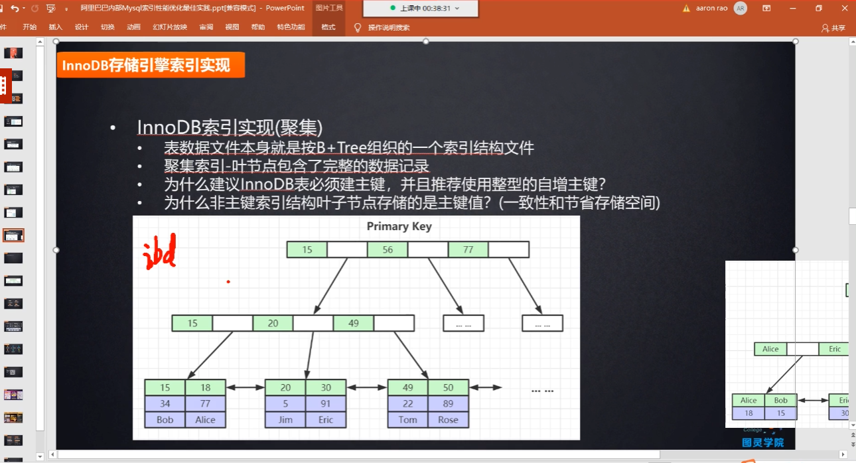Open the 插入 ribbon tab

(55, 27)
